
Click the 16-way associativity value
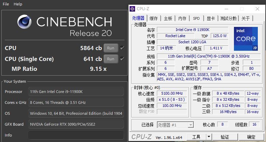pyautogui.click(x=253, y=112)
